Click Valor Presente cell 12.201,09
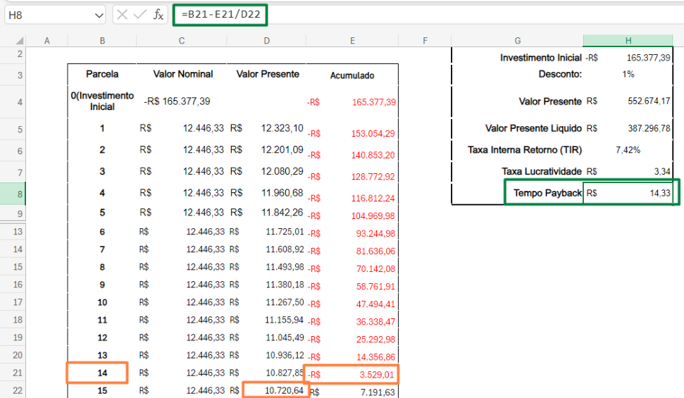 coord(266,149)
